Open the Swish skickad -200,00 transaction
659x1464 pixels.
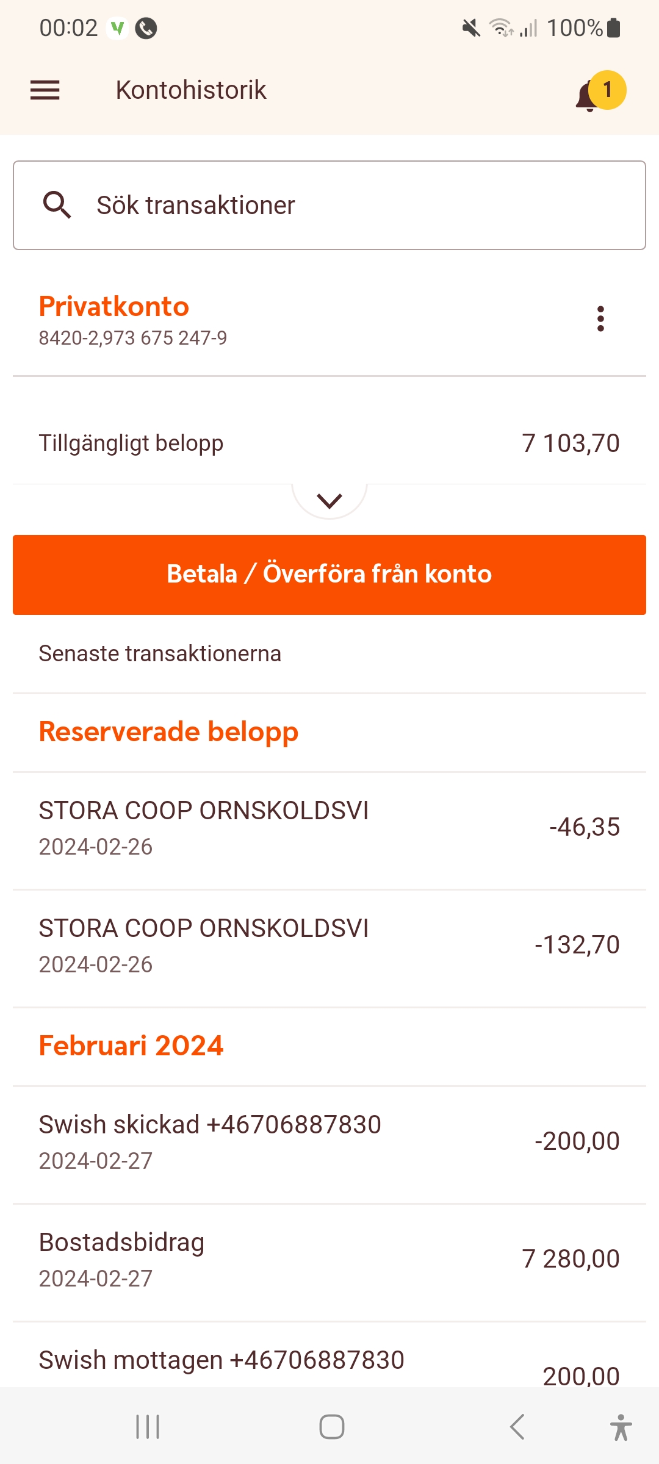(329, 1141)
